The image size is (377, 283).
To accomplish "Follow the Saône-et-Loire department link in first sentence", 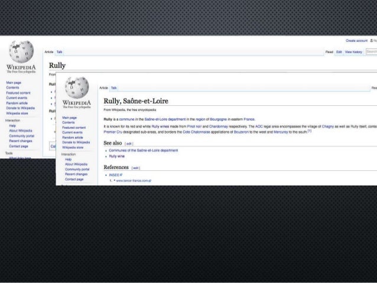I will [165, 119].
